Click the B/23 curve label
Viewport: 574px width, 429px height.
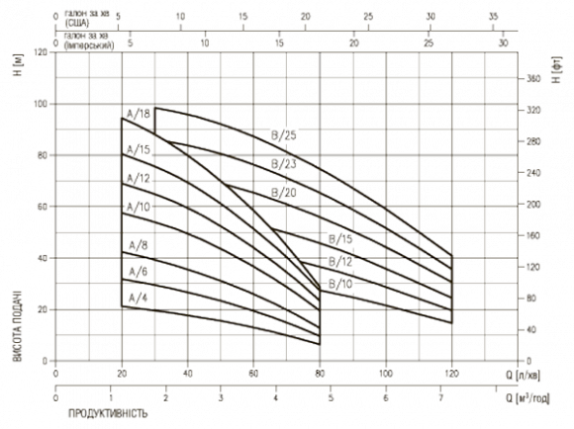284,164
